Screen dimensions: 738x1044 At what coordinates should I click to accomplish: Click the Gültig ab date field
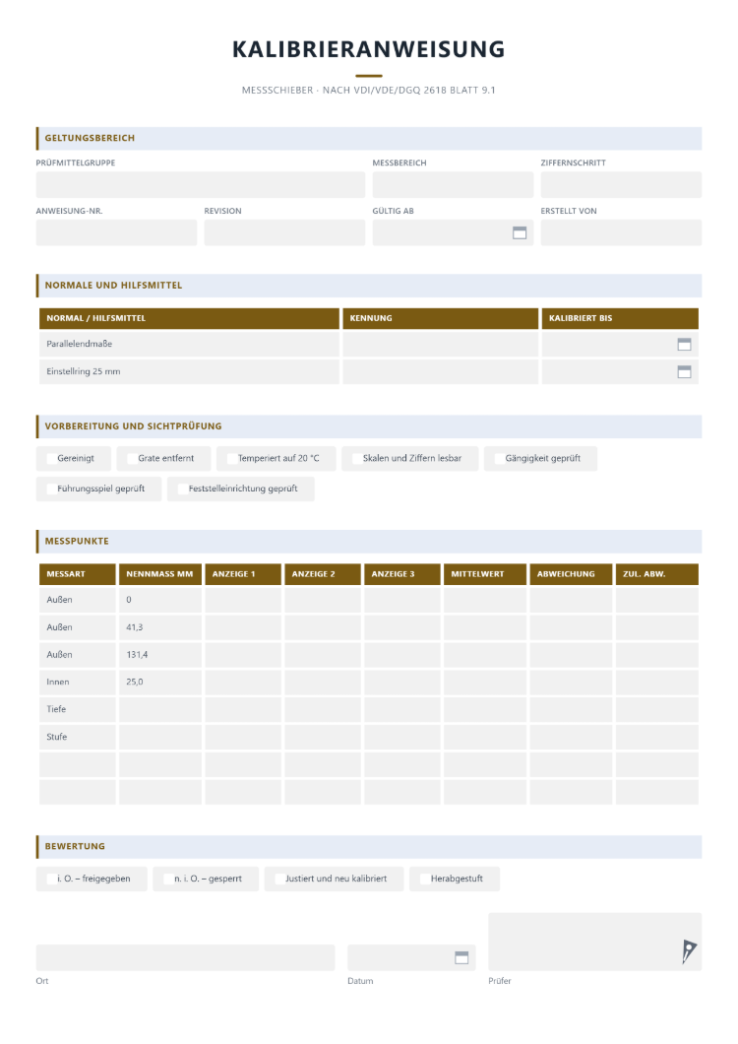pyautogui.click(x=453, y=233)
